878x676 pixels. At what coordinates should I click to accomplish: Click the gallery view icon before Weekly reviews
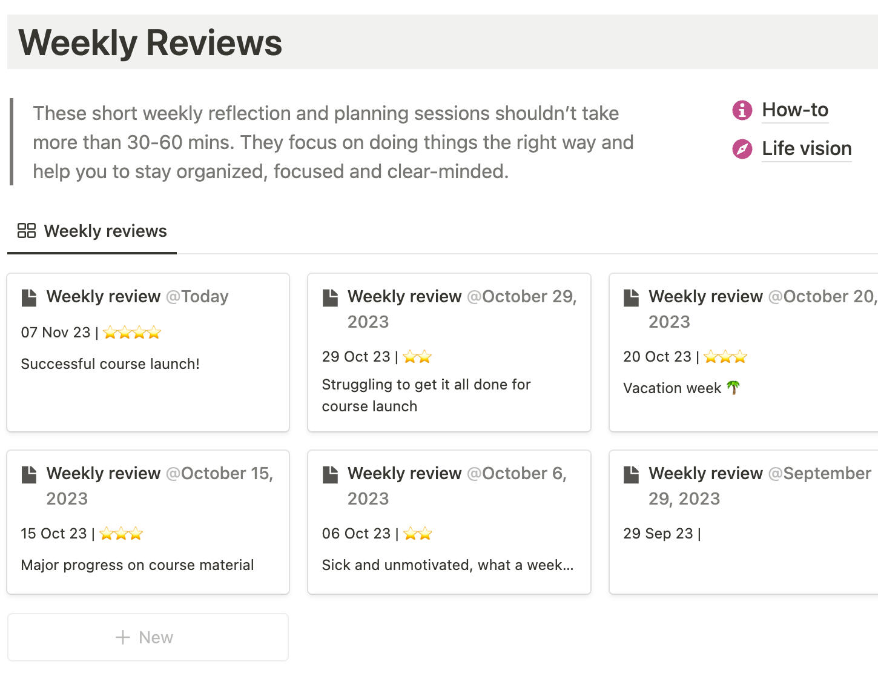coord(27,231)
